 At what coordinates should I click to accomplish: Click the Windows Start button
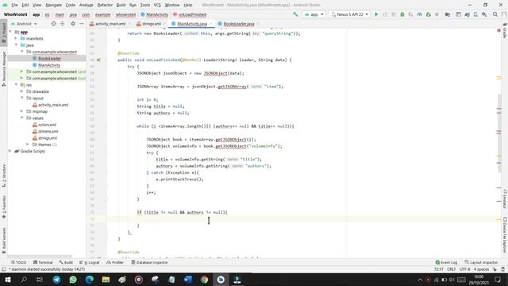7,280
